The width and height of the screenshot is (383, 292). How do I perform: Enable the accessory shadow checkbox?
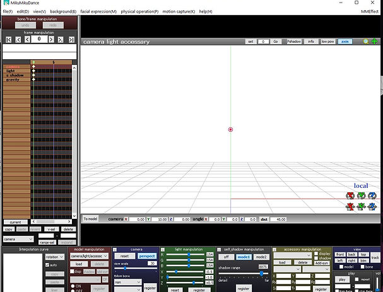tap(316, 258)
